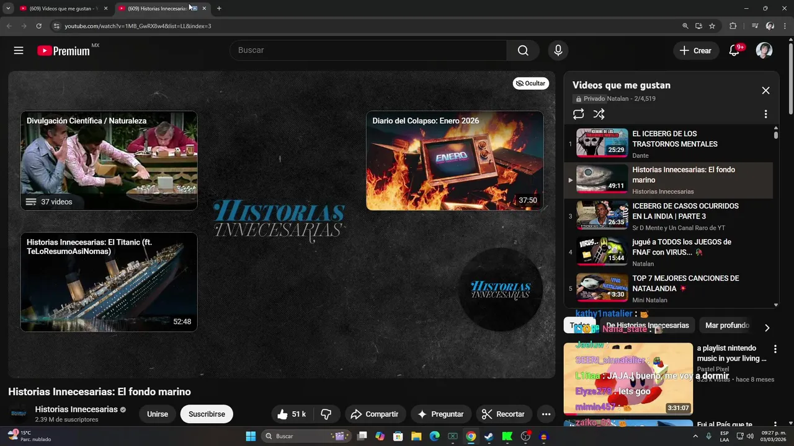
Task: Open the Chrome tab search dropdown
Action: 8,9
